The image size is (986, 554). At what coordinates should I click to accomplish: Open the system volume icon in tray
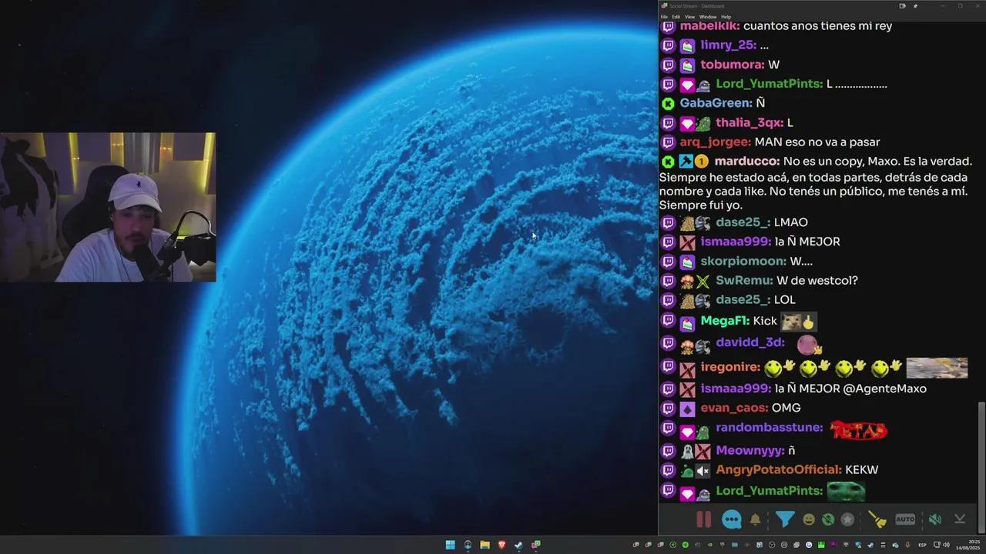point(947,545)
